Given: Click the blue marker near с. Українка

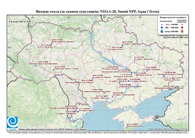Looking at the screenshot, I should pyautogui.click(x=108, y=98).
